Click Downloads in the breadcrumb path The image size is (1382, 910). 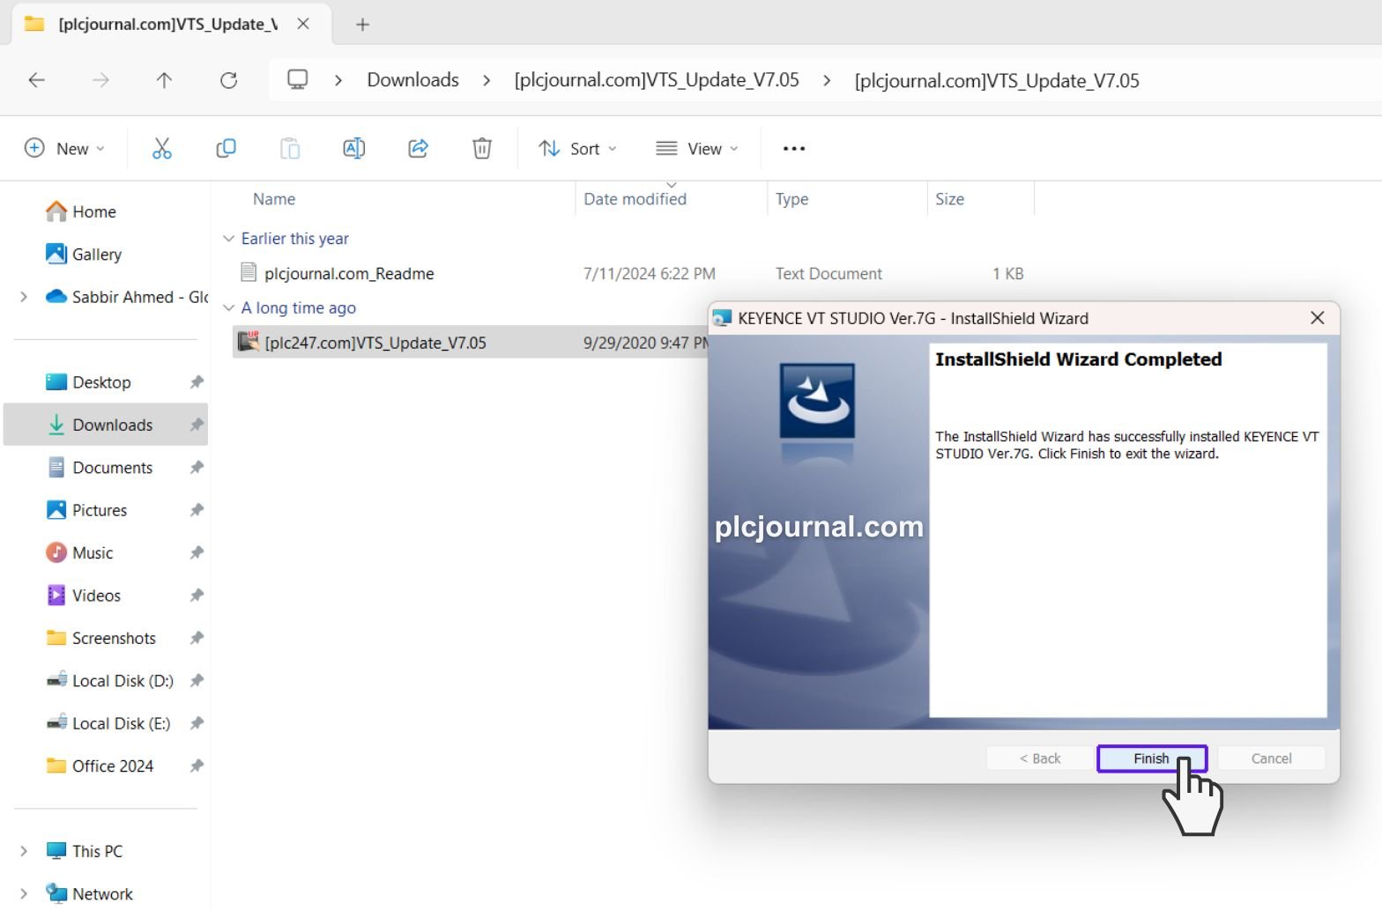412,80
